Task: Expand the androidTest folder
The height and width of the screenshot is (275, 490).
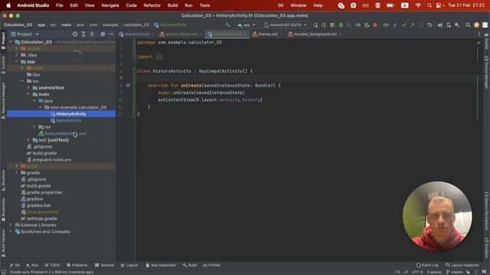Action: [x=28, y=88]
